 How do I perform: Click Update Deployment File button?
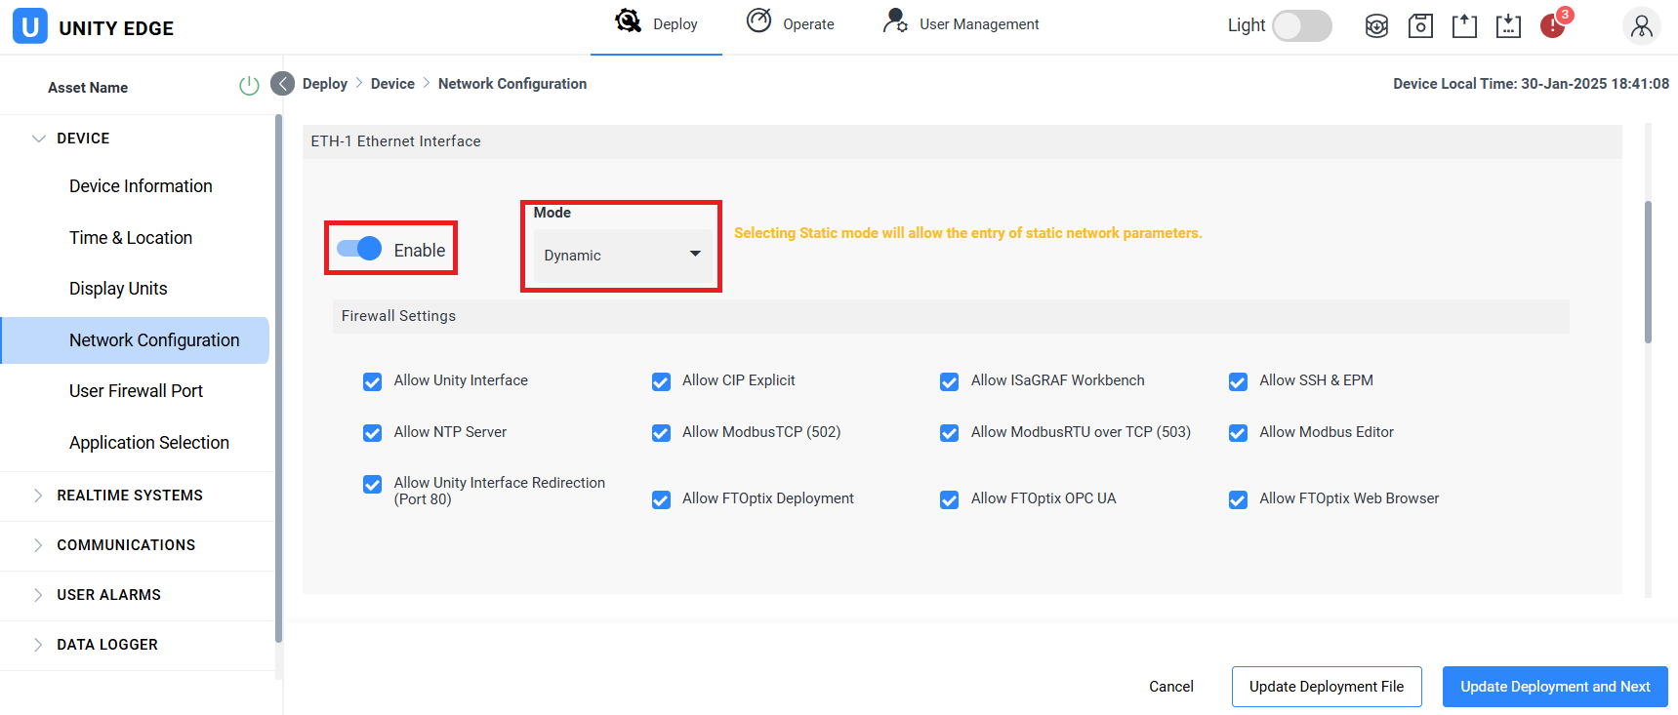point(1327,687)
